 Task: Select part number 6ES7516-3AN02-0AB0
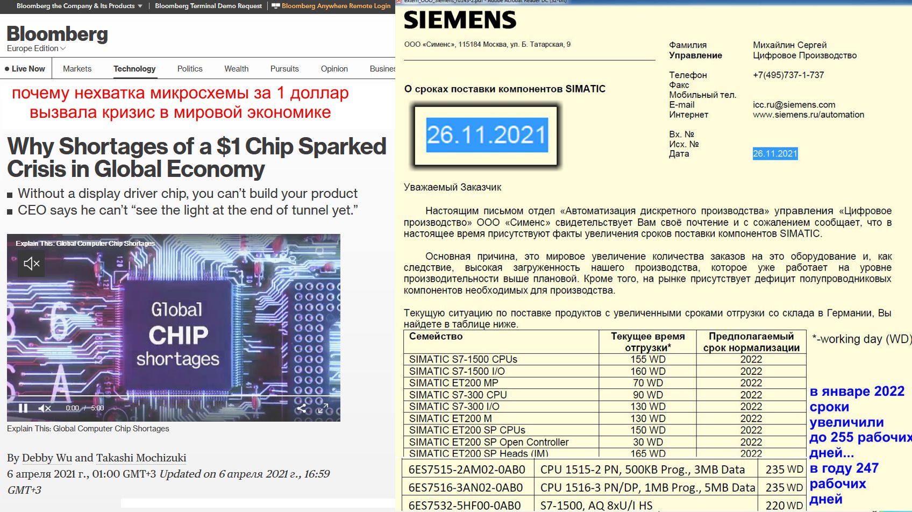click(x=466, y=488)
